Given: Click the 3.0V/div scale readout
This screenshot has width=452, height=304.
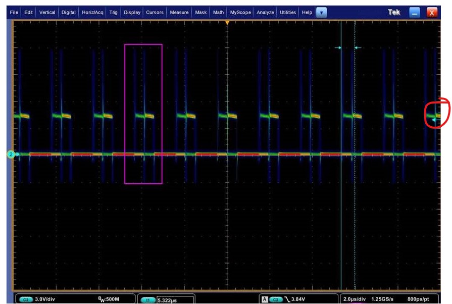Looking at the screenshot, I should [x=45, y=299].
